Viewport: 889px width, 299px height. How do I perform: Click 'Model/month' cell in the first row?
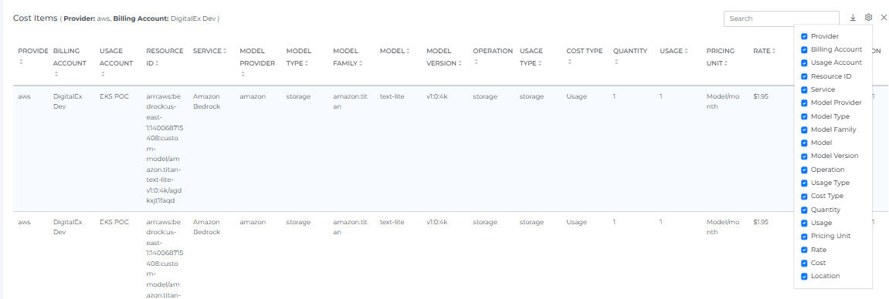pos(723,101)
